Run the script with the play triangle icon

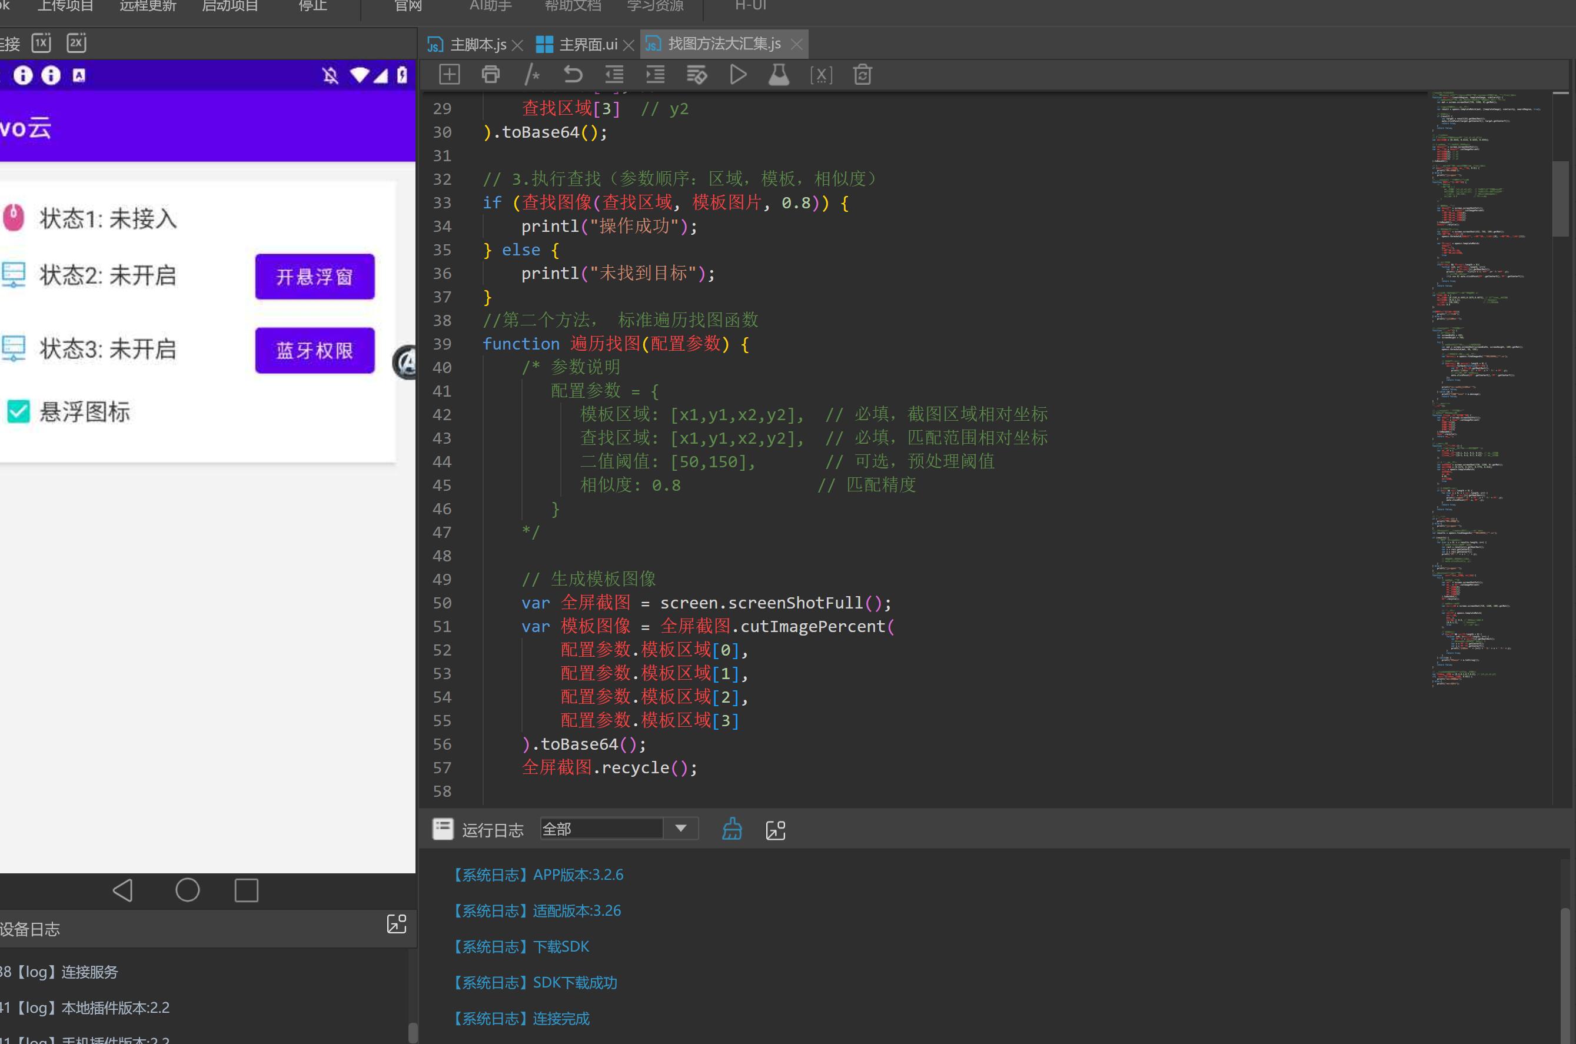[x=738, y=75]
